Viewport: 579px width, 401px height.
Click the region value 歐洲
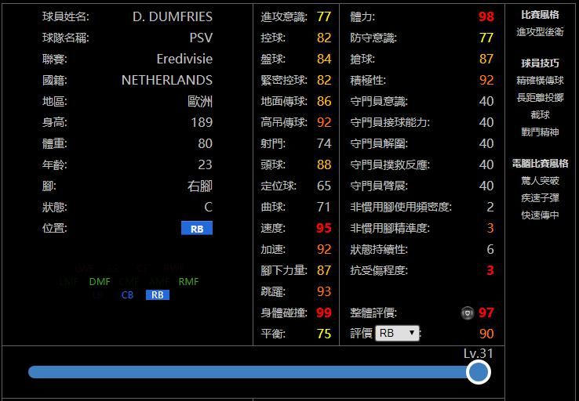click(200, 101)
